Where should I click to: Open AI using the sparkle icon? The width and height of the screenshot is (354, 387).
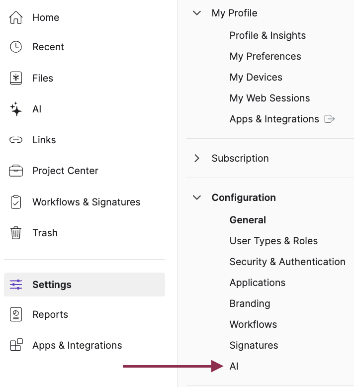[16, 109]
